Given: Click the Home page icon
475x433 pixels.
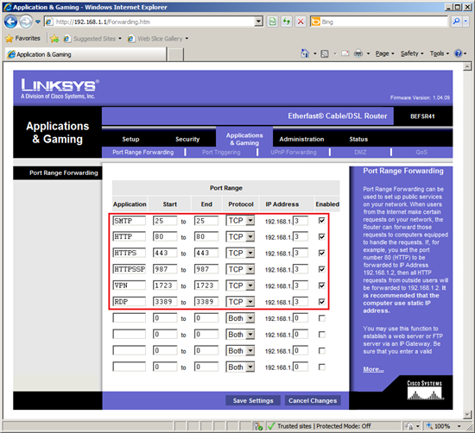Looking at the screenshot, I should 305,53.
